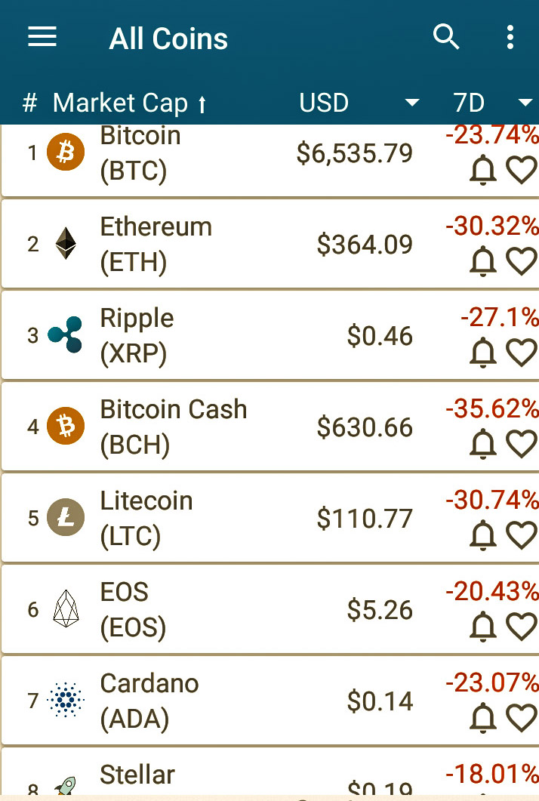Open the Ethereum (ETH) row

[270, 244]
